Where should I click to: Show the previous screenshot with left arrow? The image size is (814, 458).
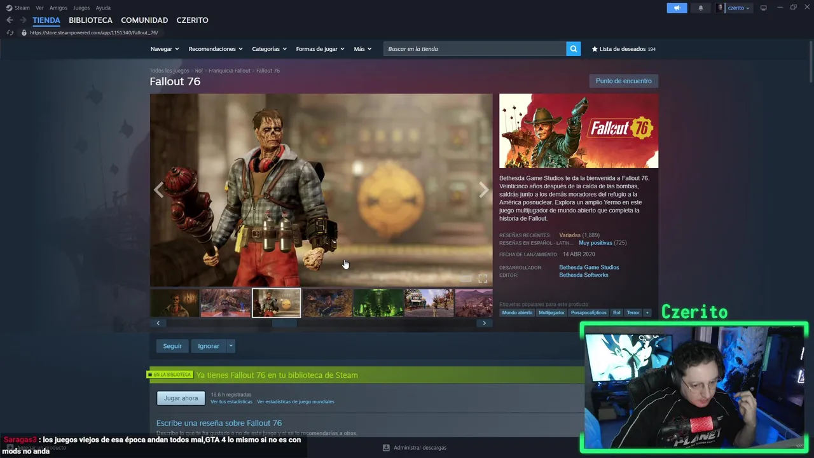point(158,190)
